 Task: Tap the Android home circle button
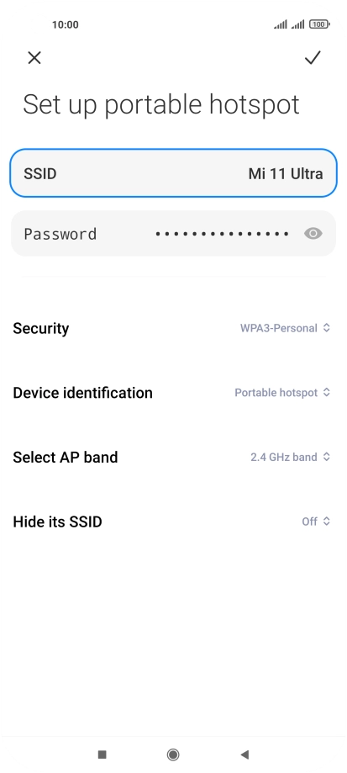(x=173, y=754)
